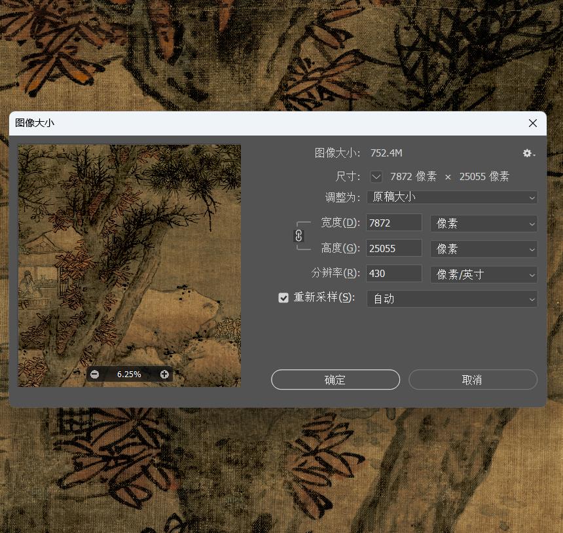Click the 752.4M image size value
Viewport: 563px width, 533px height.
386,153
